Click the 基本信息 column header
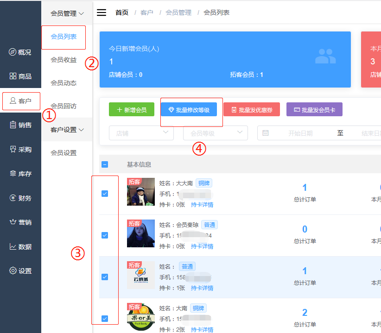This screenshot has width=381, height=333. point(139,164)
